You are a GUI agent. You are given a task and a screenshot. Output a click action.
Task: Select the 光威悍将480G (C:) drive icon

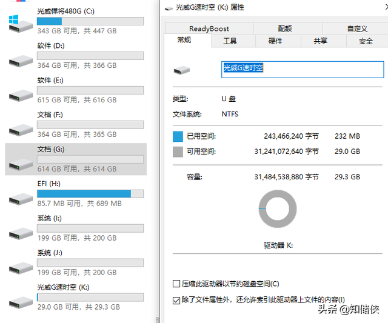[x=21, y=24]
